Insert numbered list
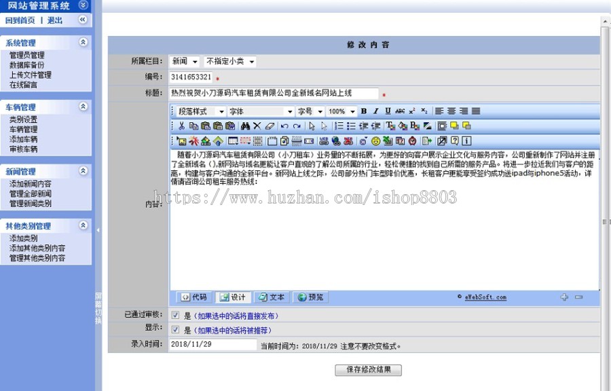The width and height of the screenshot is (611, 391). point(339,126)
